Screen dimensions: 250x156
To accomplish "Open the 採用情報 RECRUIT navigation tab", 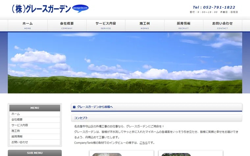I will [184, 26].
